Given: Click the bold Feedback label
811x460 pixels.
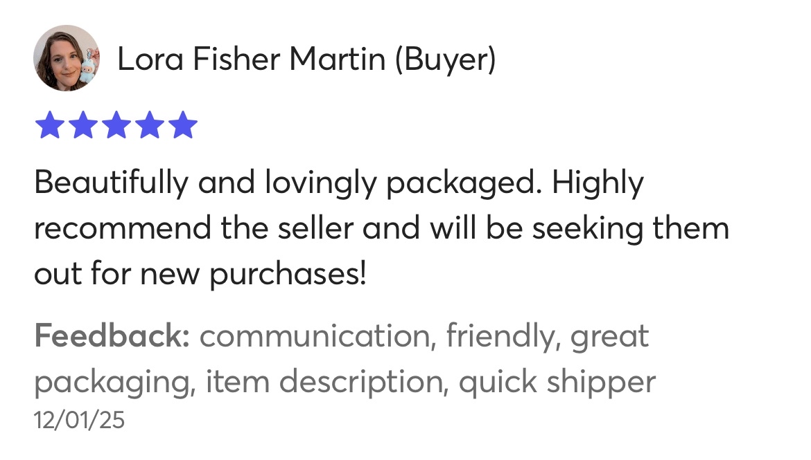Looking at the screenshot, I should [x=112, y=337].
